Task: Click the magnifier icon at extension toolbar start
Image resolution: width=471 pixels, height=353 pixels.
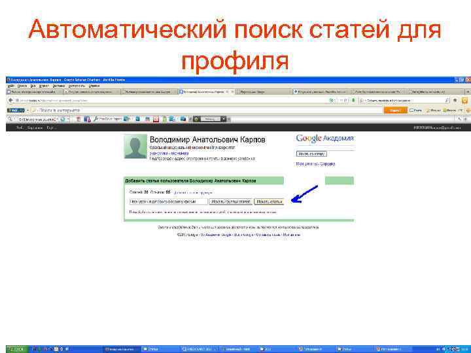Action: 10,119
